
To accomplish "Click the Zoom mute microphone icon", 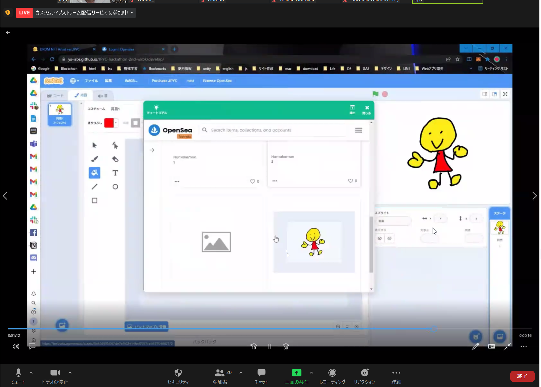I will (x=18, y=373).
